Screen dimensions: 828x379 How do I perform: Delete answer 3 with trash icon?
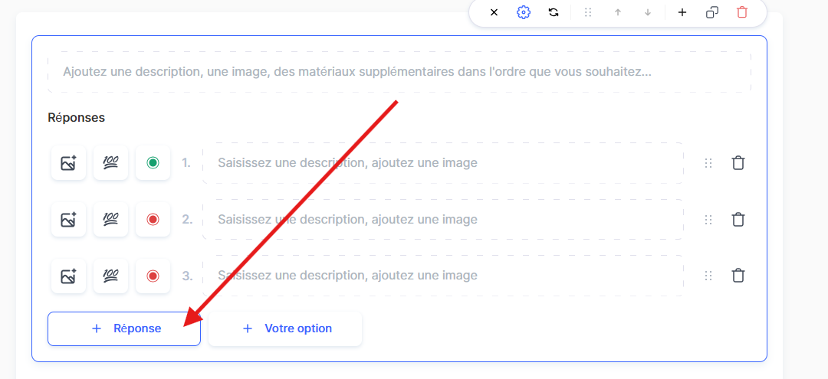click(738, 276)
